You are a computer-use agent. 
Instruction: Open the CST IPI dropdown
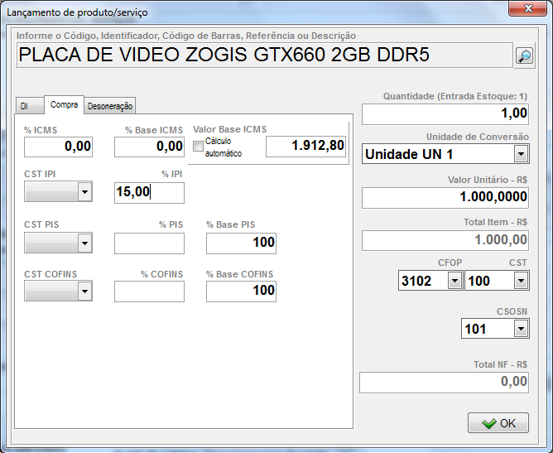(x=84, y=193)
